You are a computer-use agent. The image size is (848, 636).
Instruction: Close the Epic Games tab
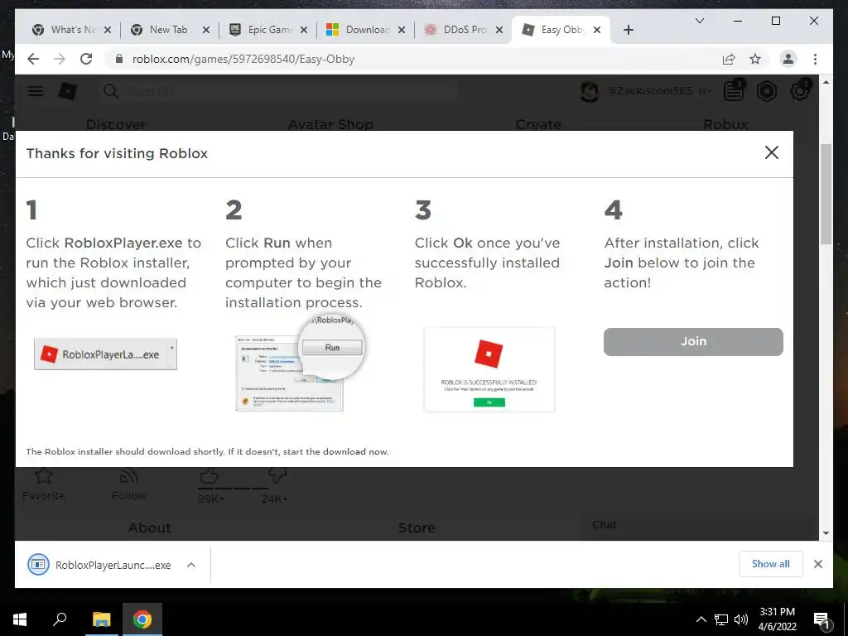point(304,30)
